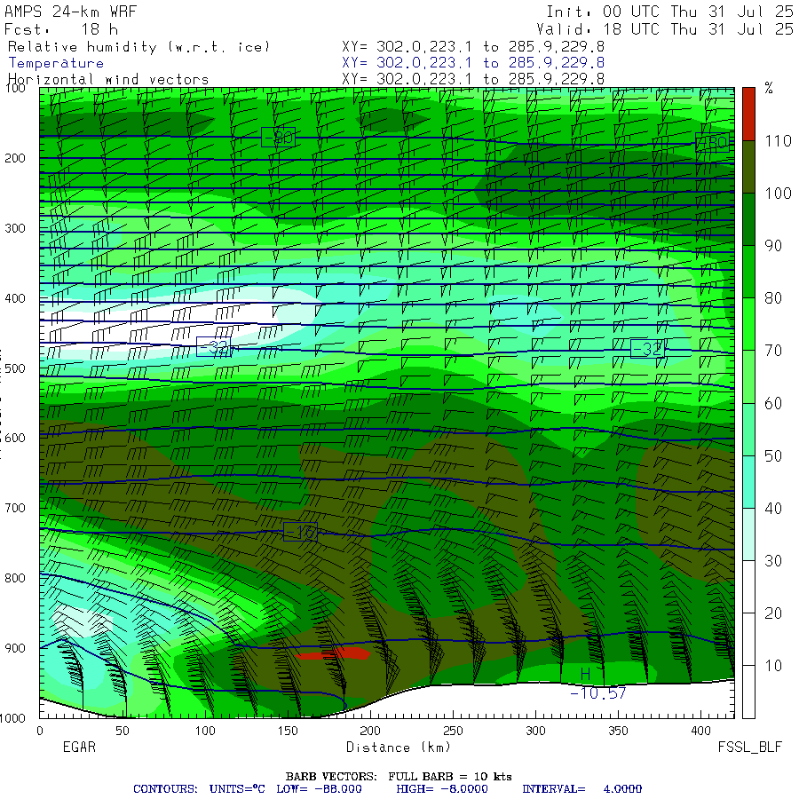
Task: Click the '1000' pressure axis label
Action: point(12,718)
